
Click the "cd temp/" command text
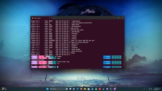(x=58, y=56)
